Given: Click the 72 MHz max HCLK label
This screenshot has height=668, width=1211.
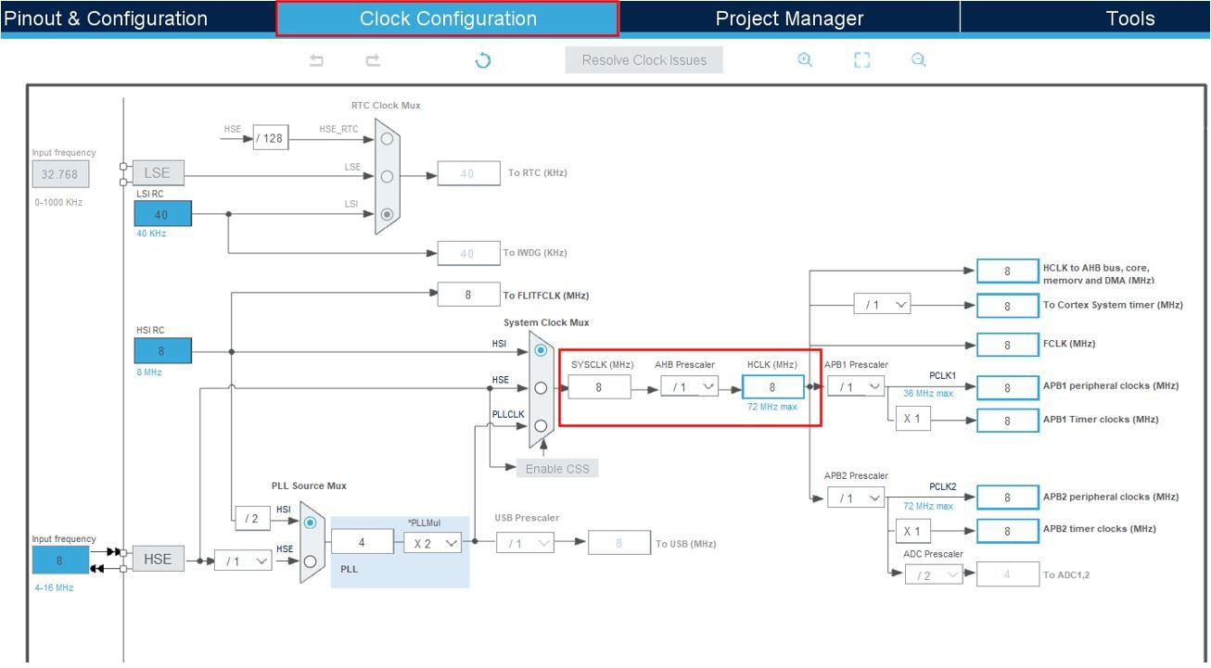Looking at the screenshot, I should tap(772, 407).
